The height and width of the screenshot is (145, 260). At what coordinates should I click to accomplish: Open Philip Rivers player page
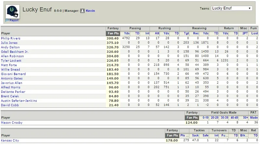11,38
